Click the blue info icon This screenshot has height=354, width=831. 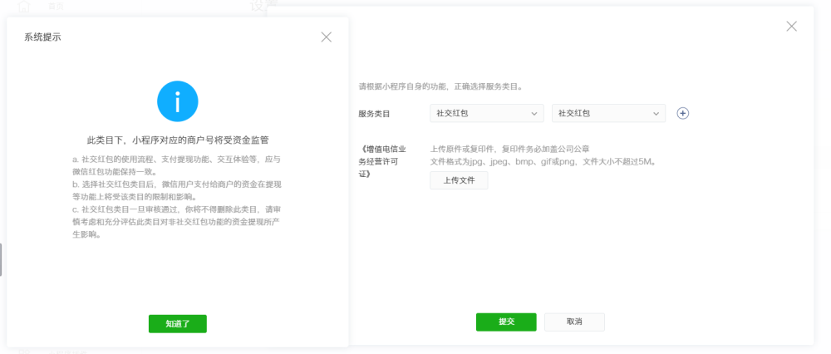[177, 101]
